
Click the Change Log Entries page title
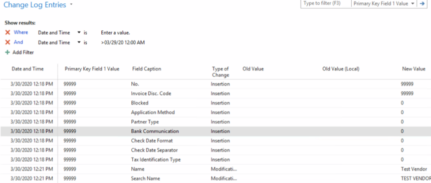(x=35, y=4)
